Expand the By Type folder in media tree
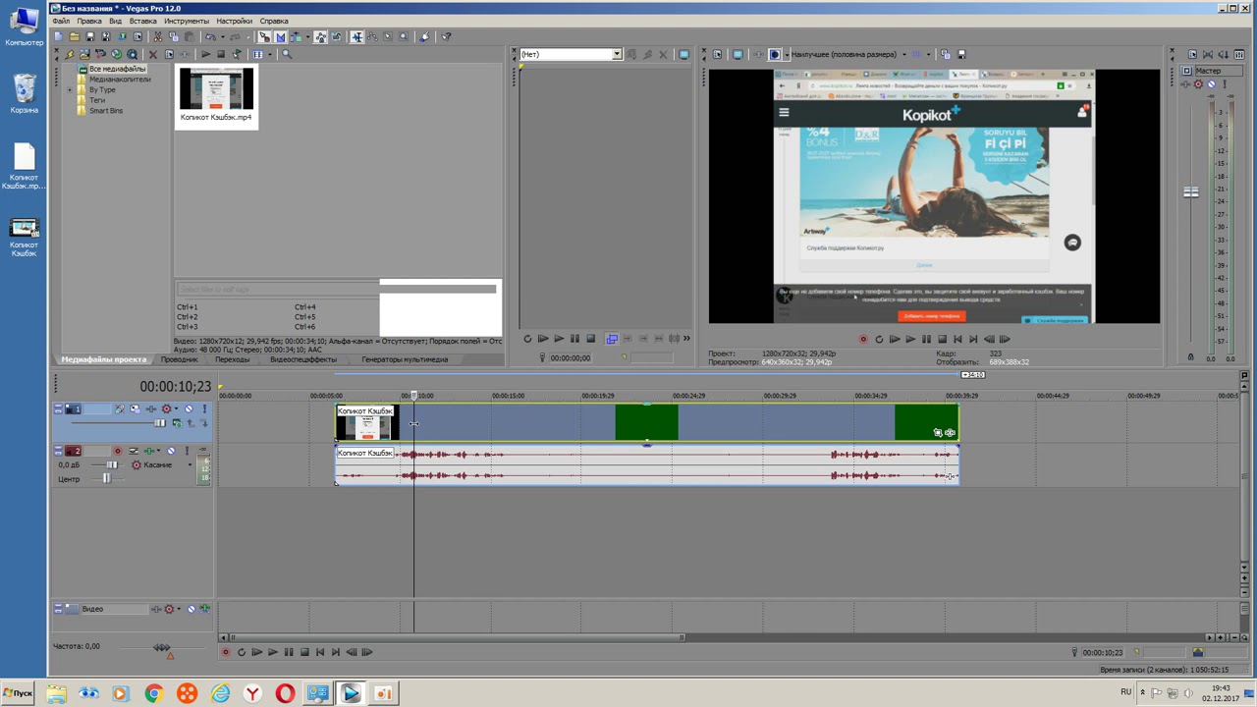Screen dimensions: 1257x707 tap(70, 90)
